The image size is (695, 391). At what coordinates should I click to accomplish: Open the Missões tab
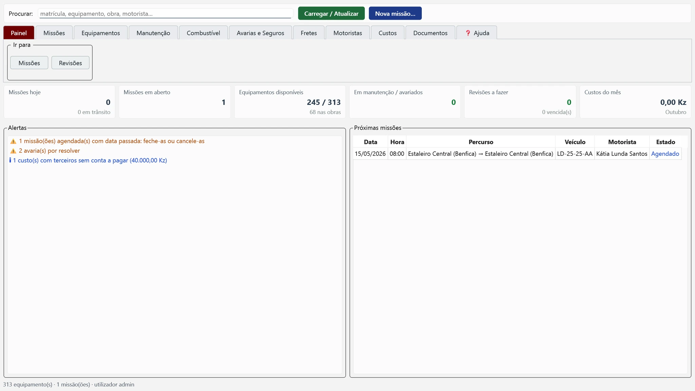pyautogui.click(x=54, y=33)
